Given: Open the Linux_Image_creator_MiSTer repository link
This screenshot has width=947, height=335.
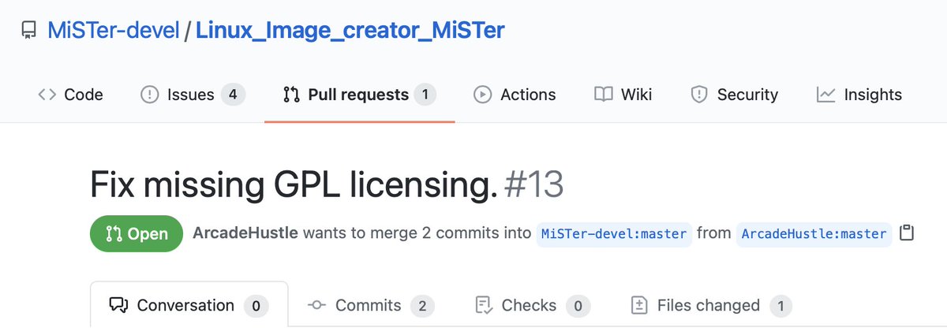Looking at the screenshot, I should (350, 31).
